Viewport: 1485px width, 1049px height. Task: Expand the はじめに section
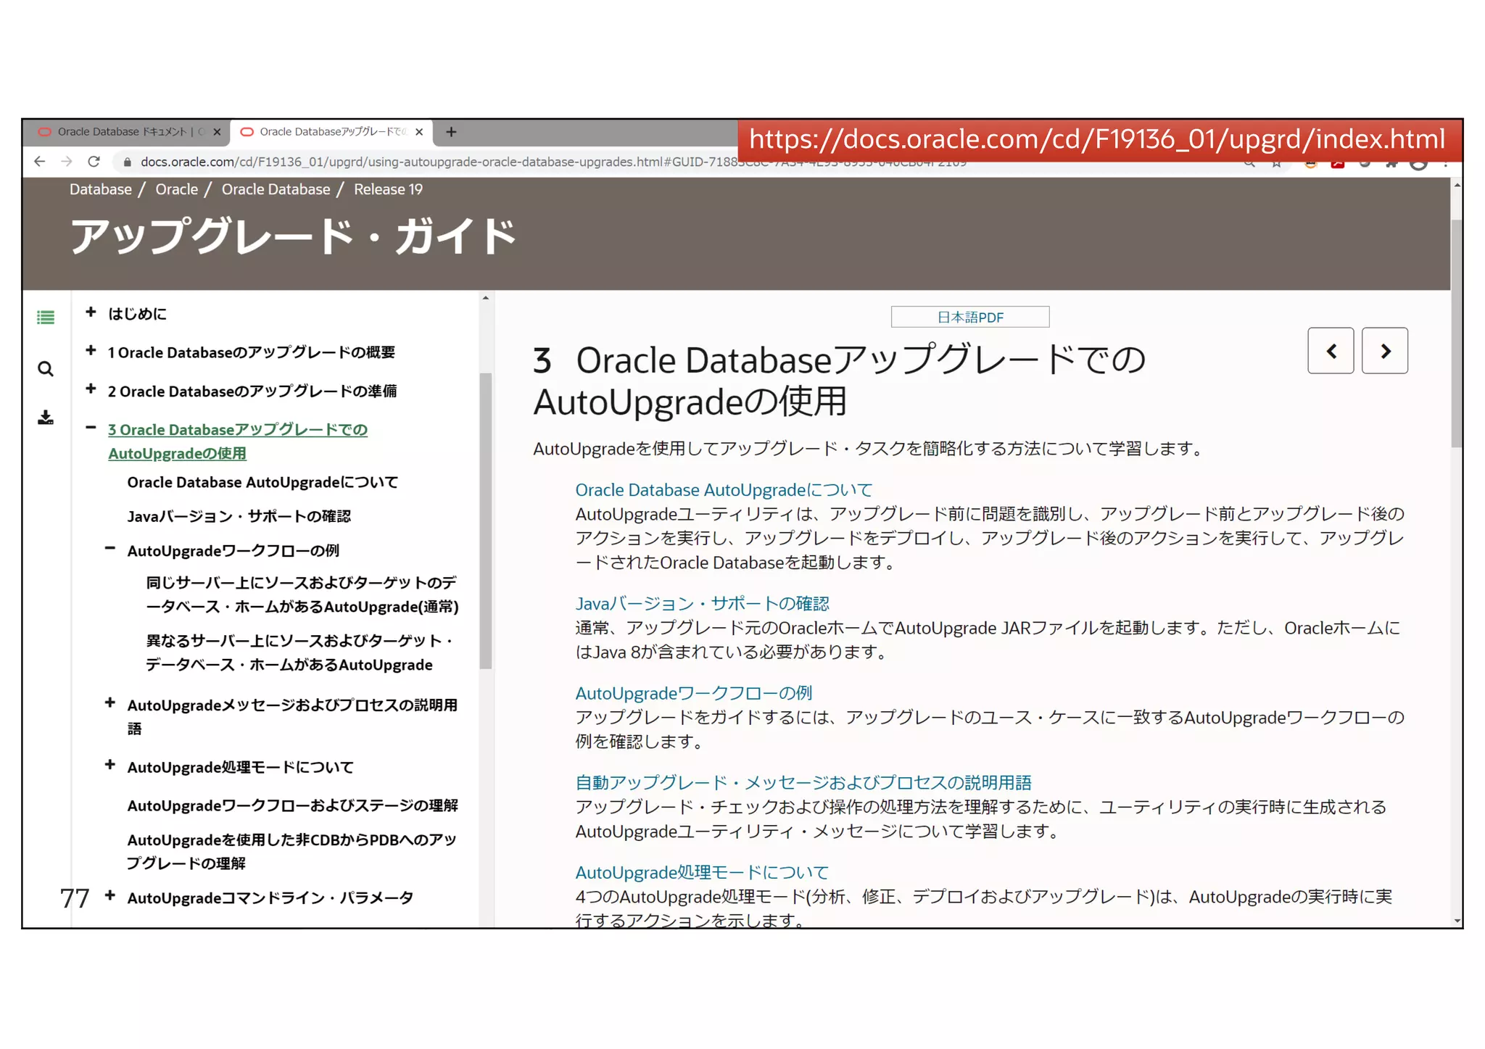(x=91, y=312)
